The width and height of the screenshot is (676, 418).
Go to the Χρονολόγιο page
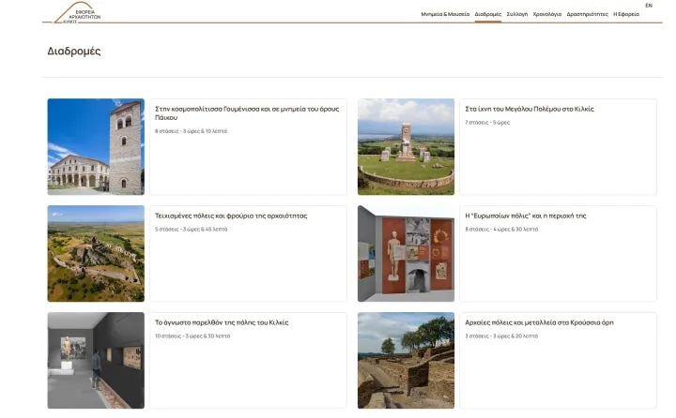pyautogui.click(x=547, y=15)
